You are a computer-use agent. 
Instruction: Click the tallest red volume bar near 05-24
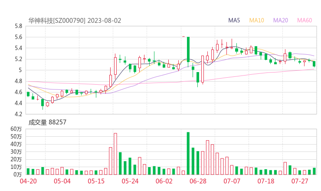(x=115, y=154)
